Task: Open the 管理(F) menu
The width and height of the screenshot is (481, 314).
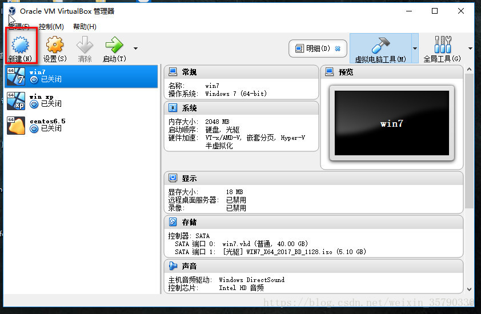Action: pyautogui.click(x=19, y=27)
